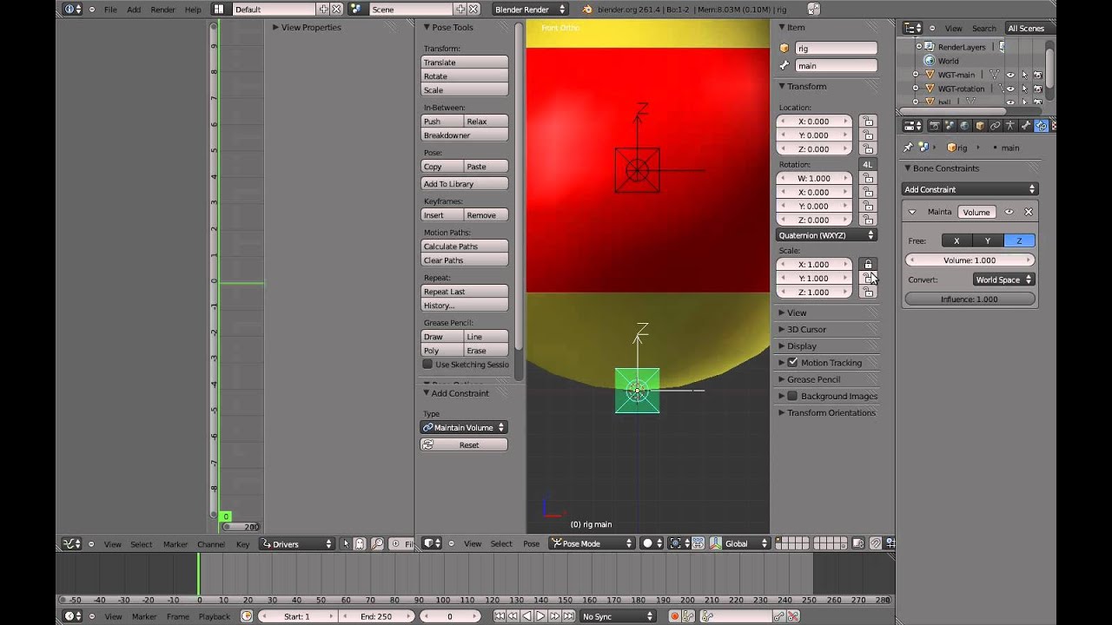The width and height of the screenshot is (1112, 625).
Task: Expand the 3D Cursor panel
Action: [806, 329]
